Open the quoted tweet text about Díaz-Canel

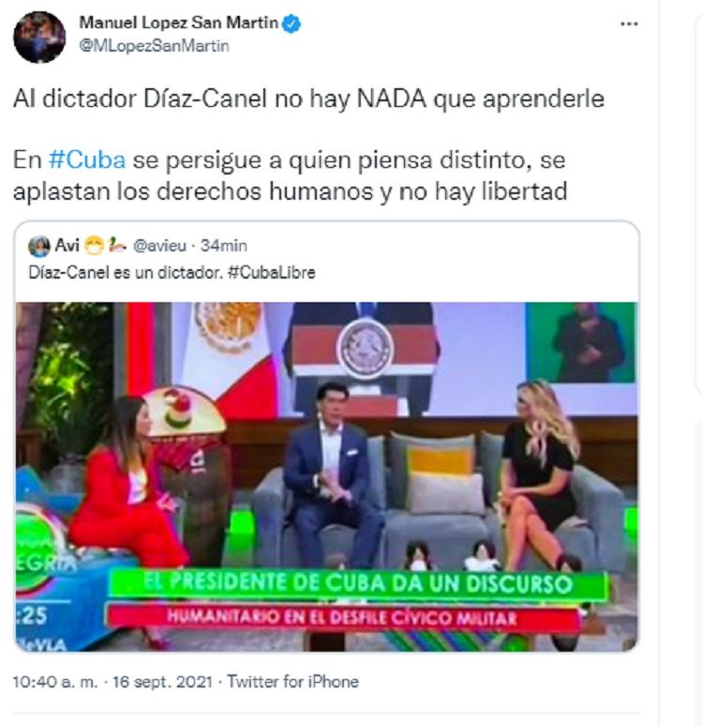(x=172, y=272)
